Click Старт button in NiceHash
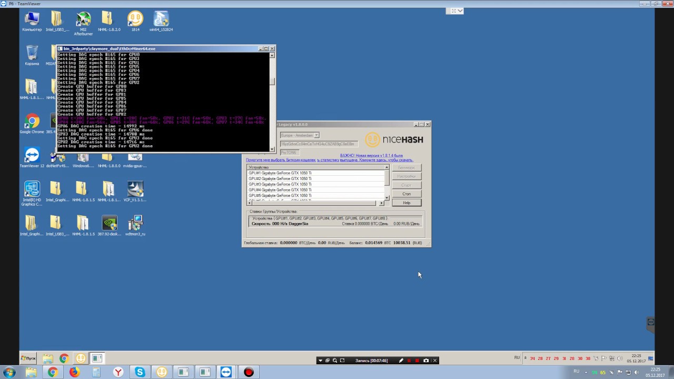 tap(407, 185)
